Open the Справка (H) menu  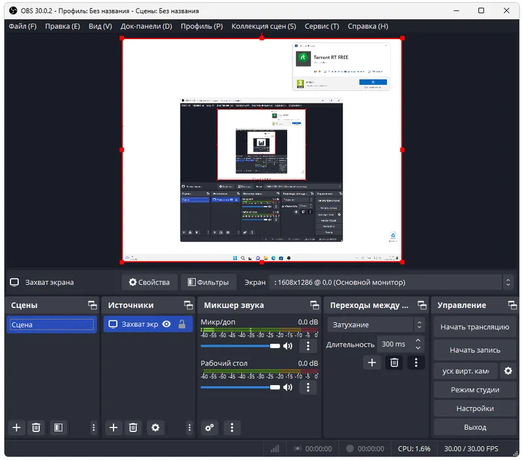368,26
